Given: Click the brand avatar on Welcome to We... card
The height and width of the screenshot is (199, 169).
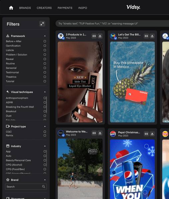Looking at the screenshot, I should coord(61,133).
